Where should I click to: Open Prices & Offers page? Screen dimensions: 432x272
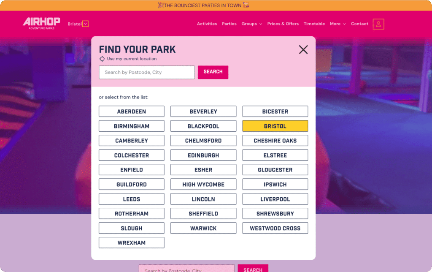point(283,24)
